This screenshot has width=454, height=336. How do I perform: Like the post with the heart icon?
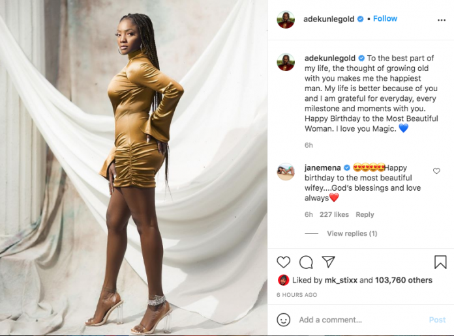pyautogui.click(x=284, y=262)
